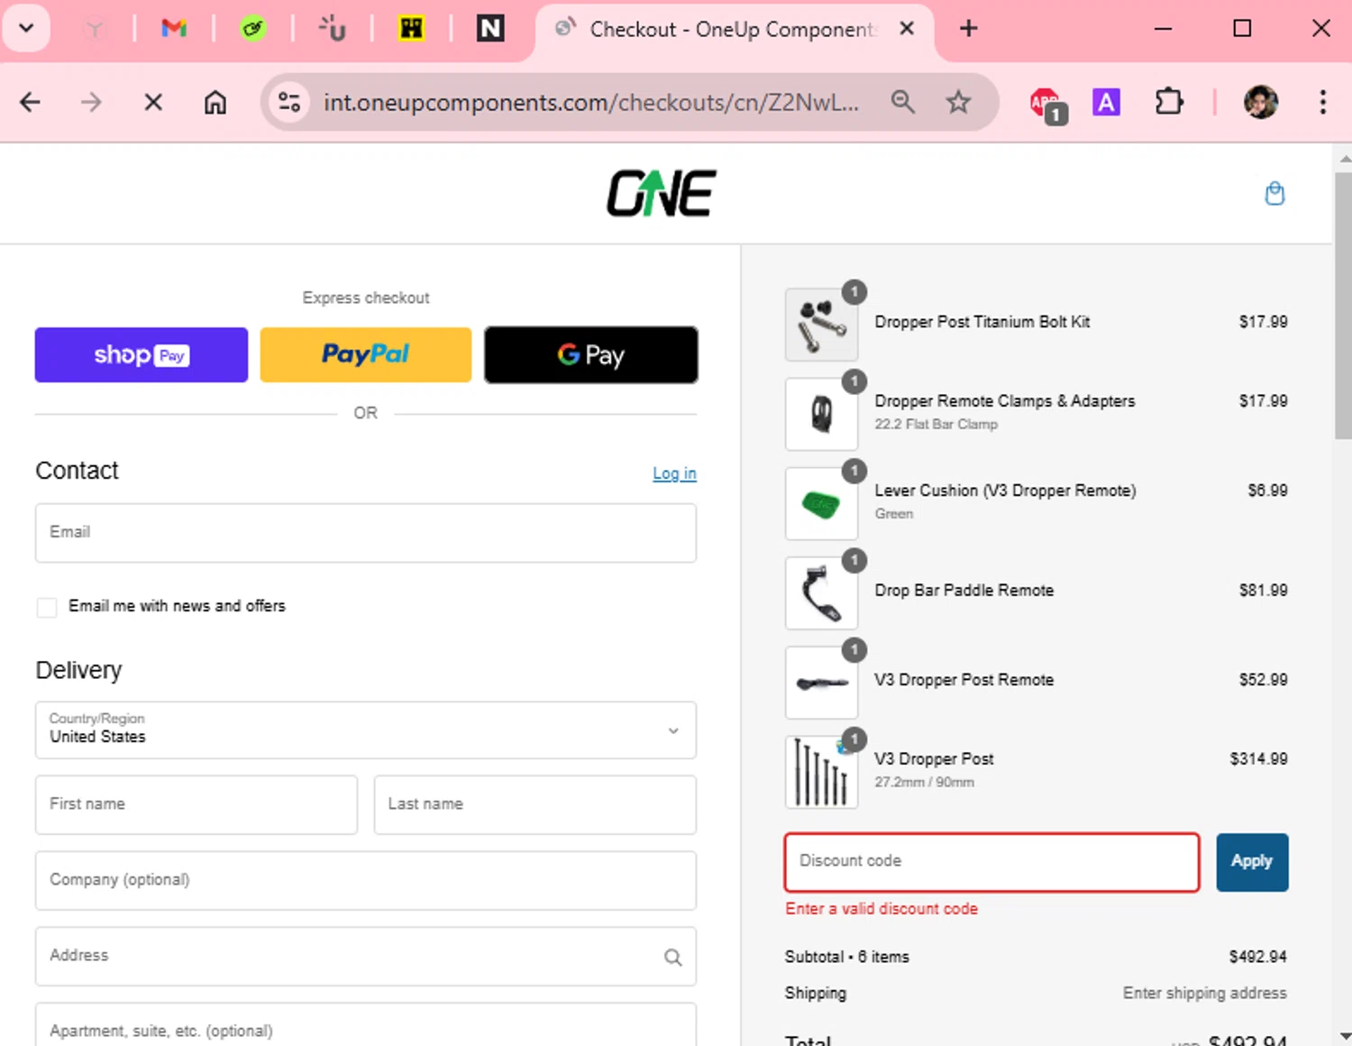The image size is (1352, 1046).
Task: Open the purple A extension
Action: click(1106, 102)
